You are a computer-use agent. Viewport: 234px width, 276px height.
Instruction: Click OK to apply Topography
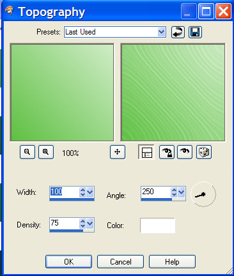coord(68,262)
